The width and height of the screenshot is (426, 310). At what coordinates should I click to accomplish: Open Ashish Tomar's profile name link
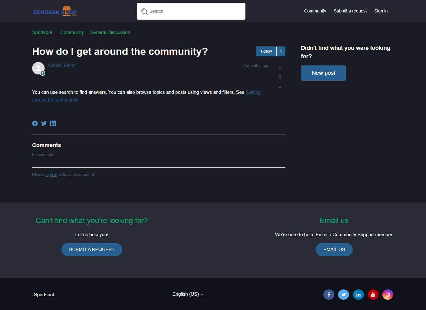[62, 65]
